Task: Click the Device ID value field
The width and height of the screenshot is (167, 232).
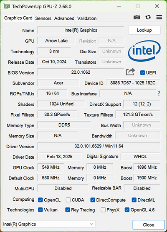Action: 133,83
